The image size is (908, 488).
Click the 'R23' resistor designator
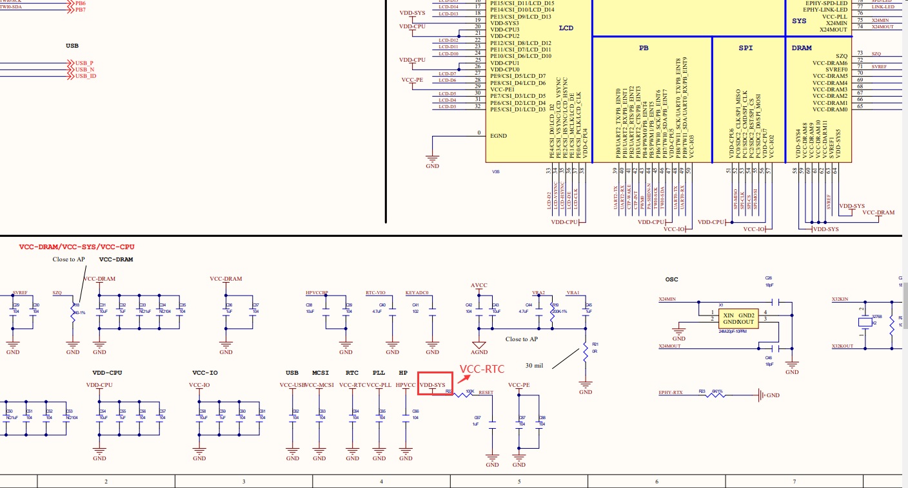(x=702, y=391)
